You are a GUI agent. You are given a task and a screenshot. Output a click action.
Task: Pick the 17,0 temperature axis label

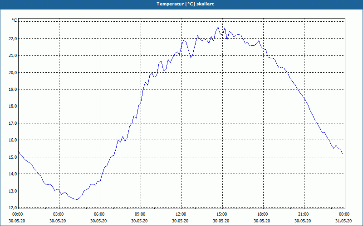[13, 123]
